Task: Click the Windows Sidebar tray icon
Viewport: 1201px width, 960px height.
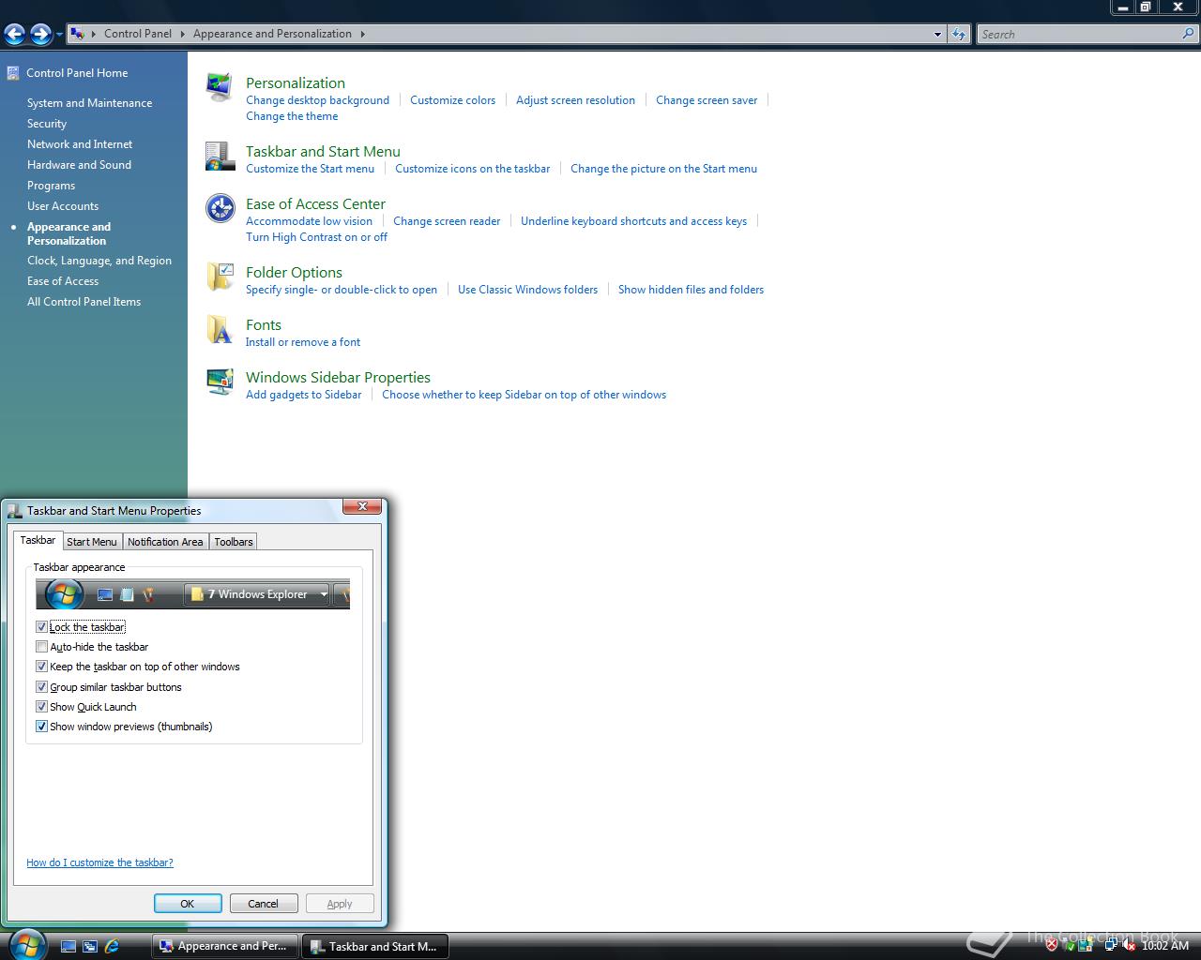Action: 1086,945
